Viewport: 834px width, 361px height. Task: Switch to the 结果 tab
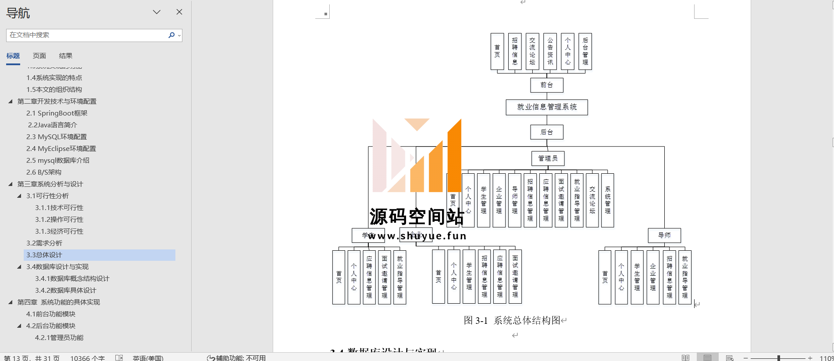[65, 56]
